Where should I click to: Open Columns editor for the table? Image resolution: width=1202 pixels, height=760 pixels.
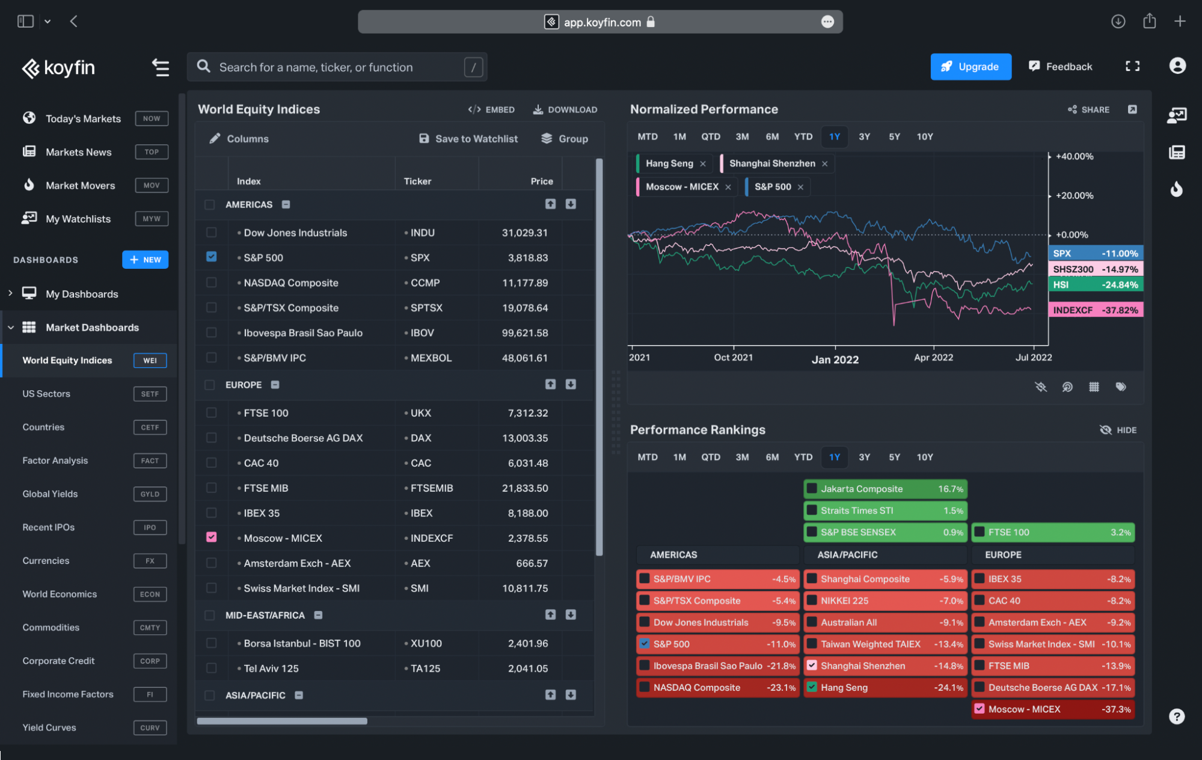click(x=238, y=138)
